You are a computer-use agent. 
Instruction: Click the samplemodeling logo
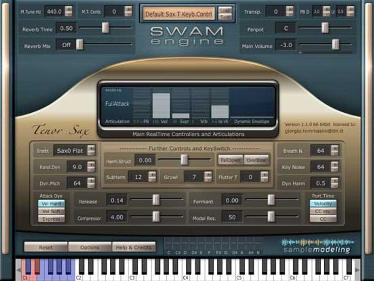[317, 246]
